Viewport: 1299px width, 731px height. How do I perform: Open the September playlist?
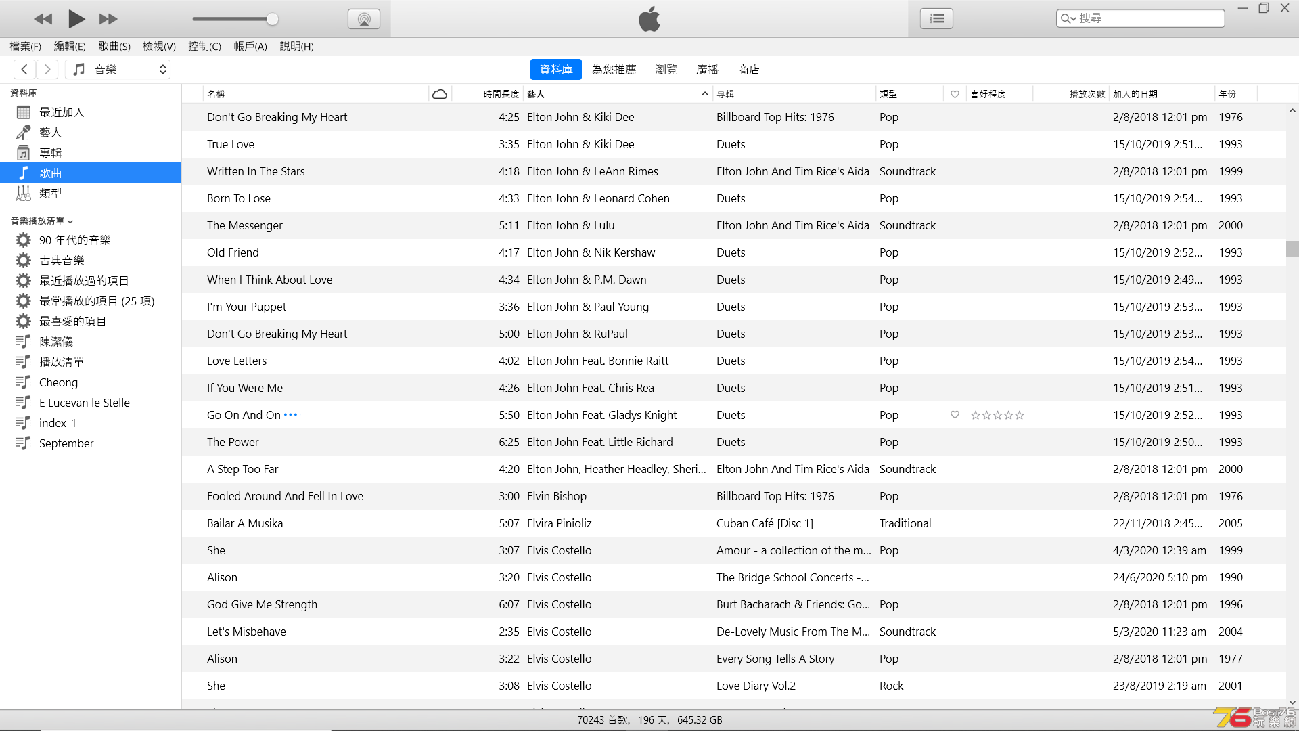coord(91,443)
